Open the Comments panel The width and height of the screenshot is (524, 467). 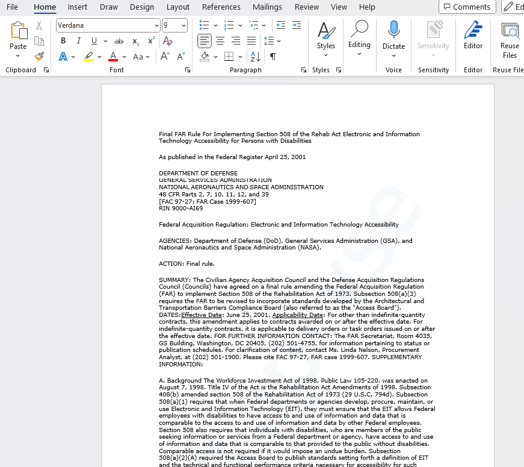(x=467, y=7)
